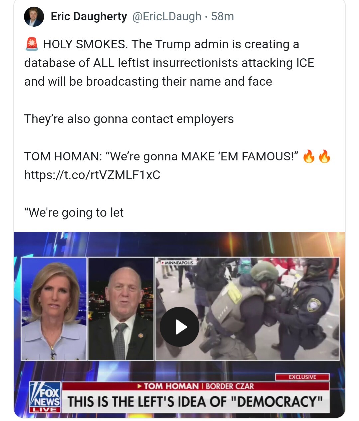Click the 58m post timestamp
This screenshot has height=421, width=359.
(222, 16)
